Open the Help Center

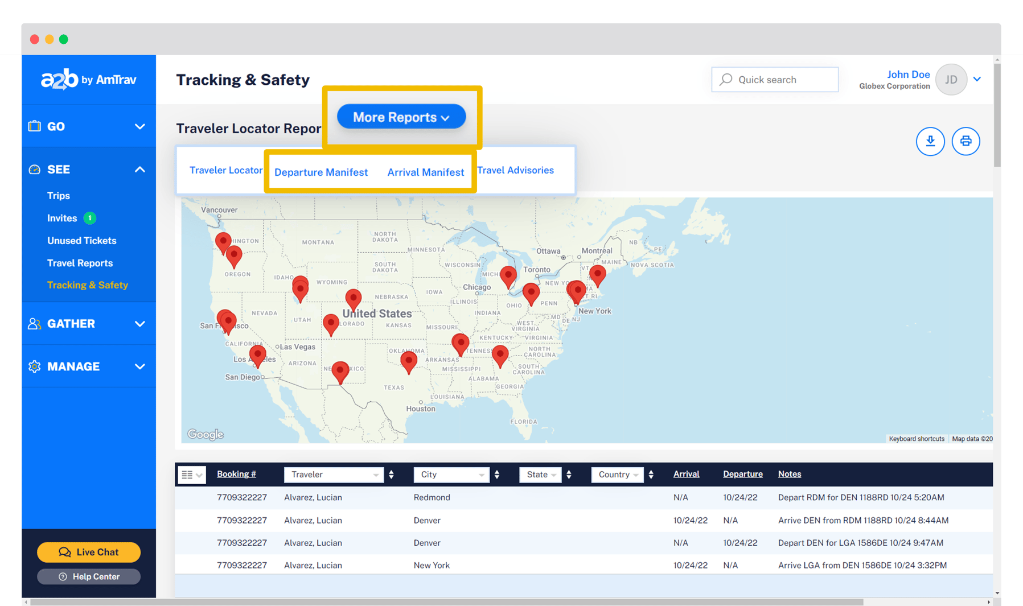click(88, 576)
